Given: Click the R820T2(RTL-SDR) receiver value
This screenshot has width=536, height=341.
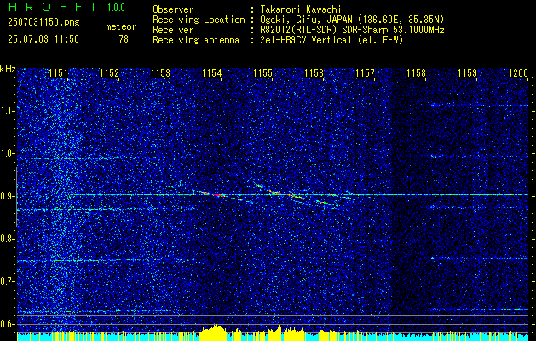Looking at the screenshot, I should 352,30.
